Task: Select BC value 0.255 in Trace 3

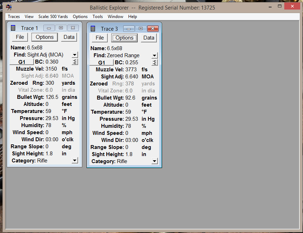Action: (132, 62)
